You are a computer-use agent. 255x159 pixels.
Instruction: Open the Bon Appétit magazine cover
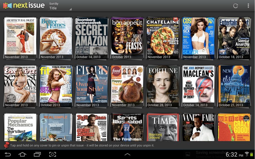pyautogui.click(x=127, y=38)
